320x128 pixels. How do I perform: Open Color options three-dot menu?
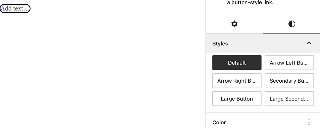point(309,122)
